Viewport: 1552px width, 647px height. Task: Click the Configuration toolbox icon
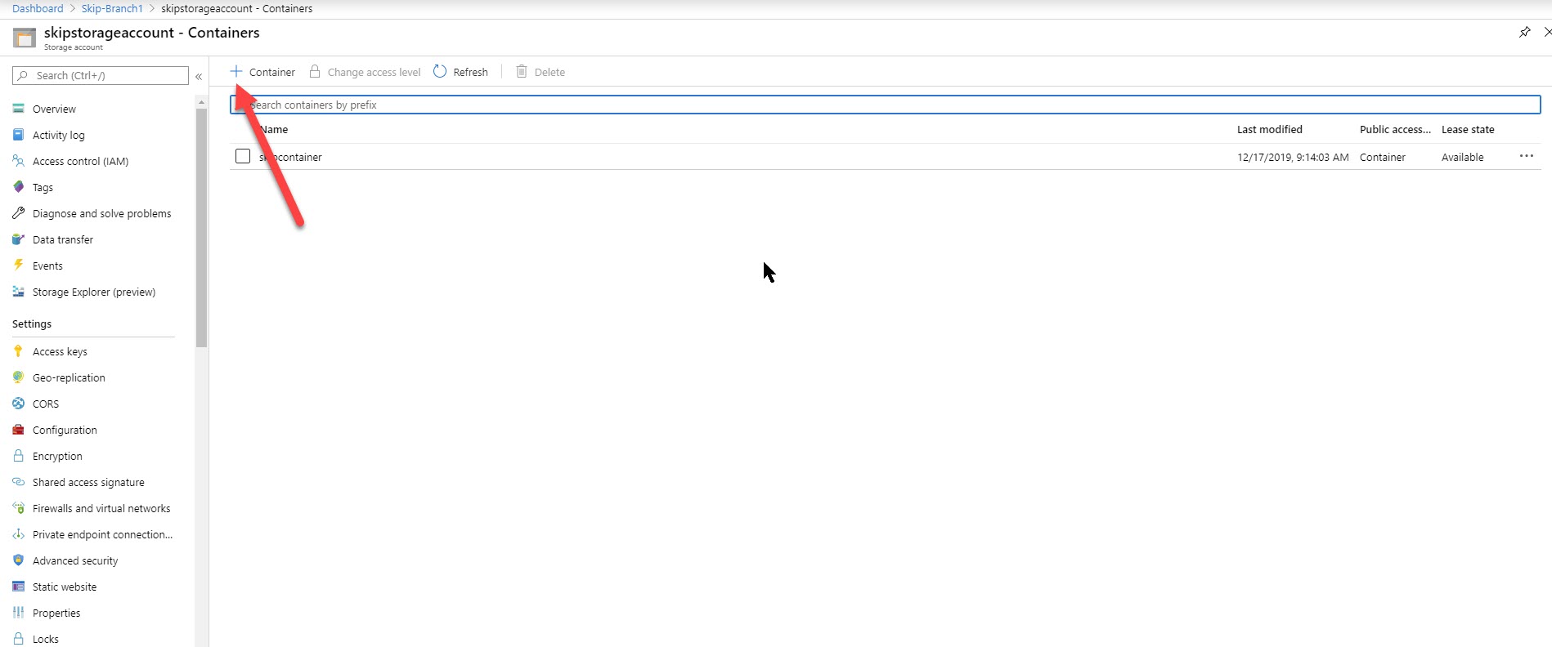point(18,430)
